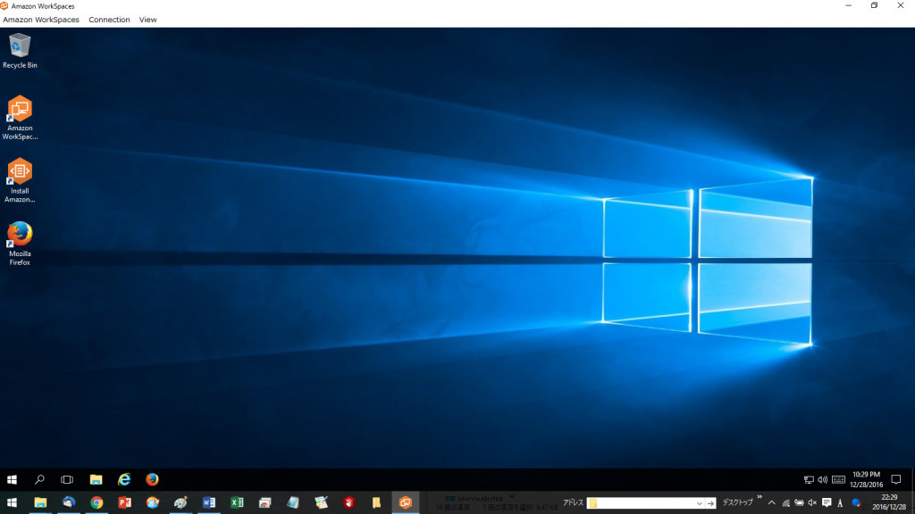Open the local Action Center message icon
915x514 pixels.
pos(827,503)
